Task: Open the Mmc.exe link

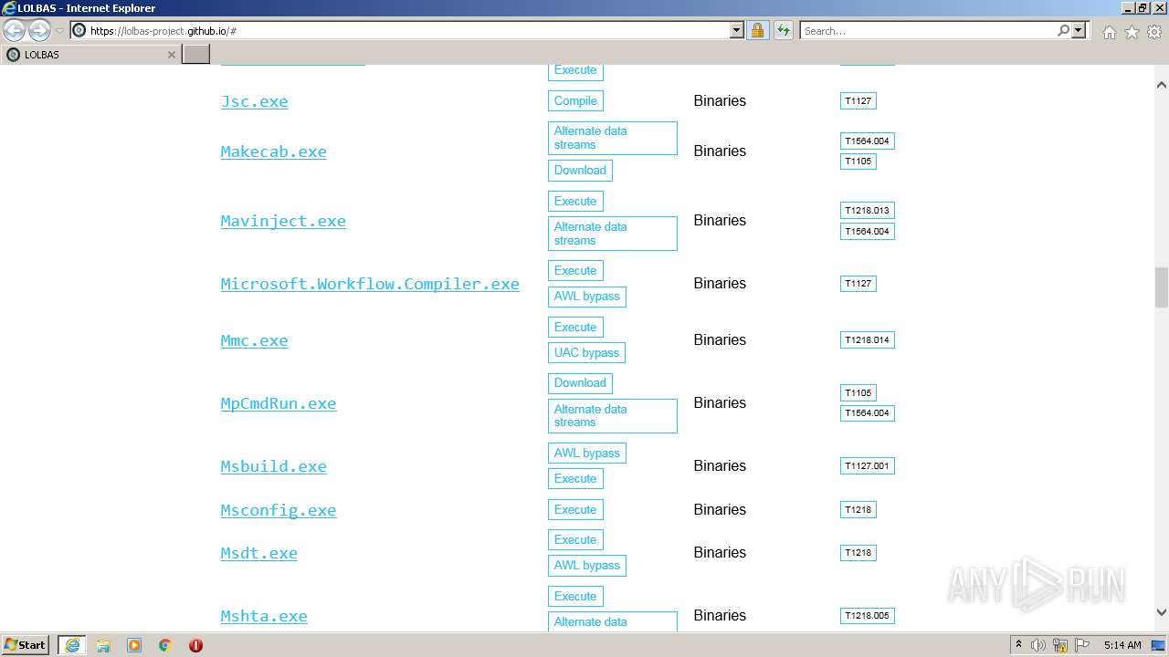Action: point(254,340)
